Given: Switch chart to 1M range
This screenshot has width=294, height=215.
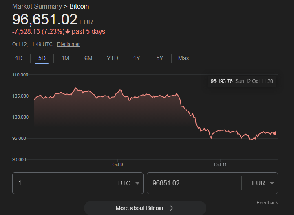Looking at the screenshot, I should [x=65, y=58].
